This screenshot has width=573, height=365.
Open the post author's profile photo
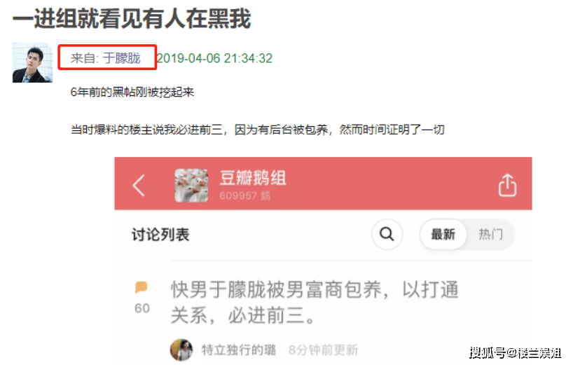coord(32,62)
